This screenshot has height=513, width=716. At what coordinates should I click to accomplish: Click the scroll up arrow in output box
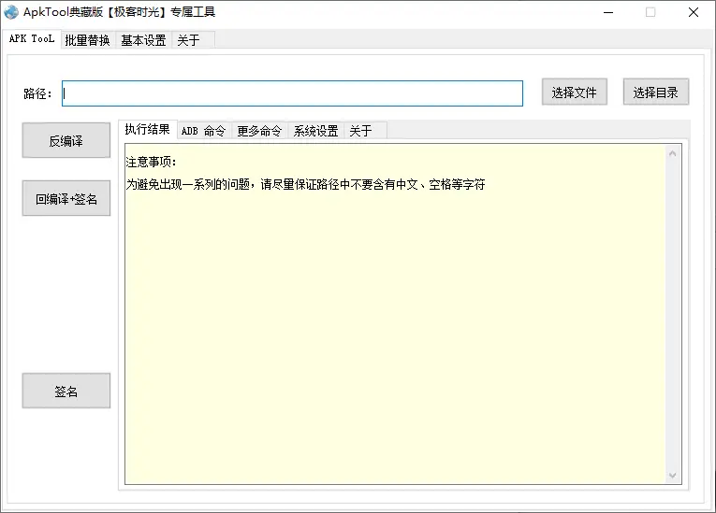click(673, 153)
